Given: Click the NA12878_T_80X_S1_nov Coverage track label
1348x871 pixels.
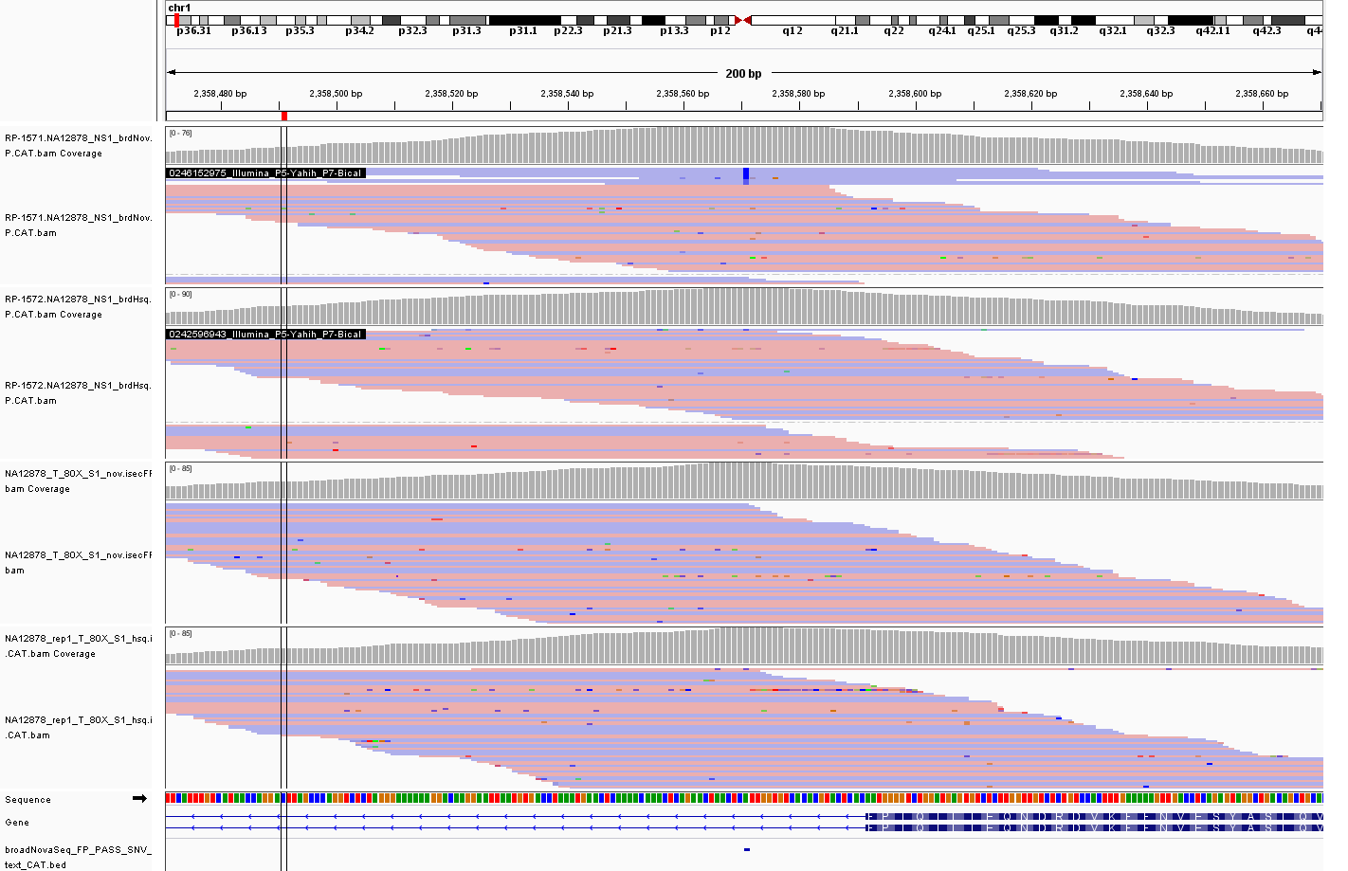Looking at the screenshot, I should click(x=78, y=481).
